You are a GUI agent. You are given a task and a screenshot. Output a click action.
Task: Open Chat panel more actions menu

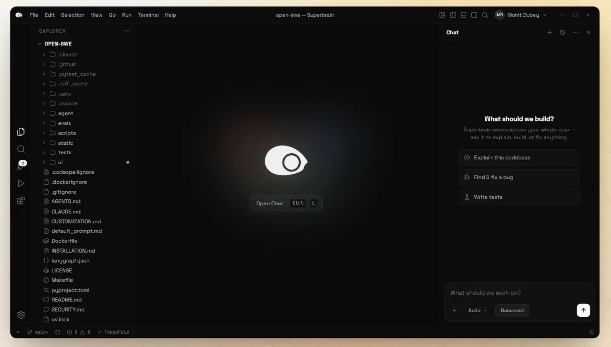click(575, 32)
